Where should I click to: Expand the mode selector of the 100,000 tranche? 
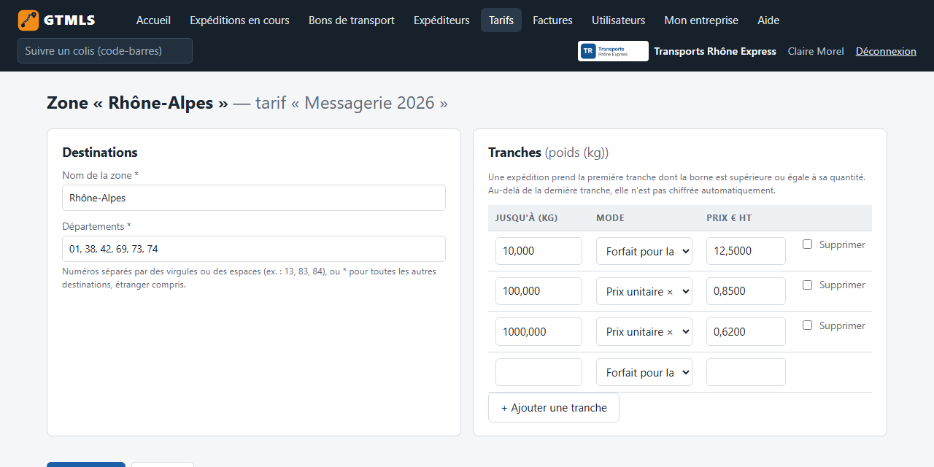644,291
